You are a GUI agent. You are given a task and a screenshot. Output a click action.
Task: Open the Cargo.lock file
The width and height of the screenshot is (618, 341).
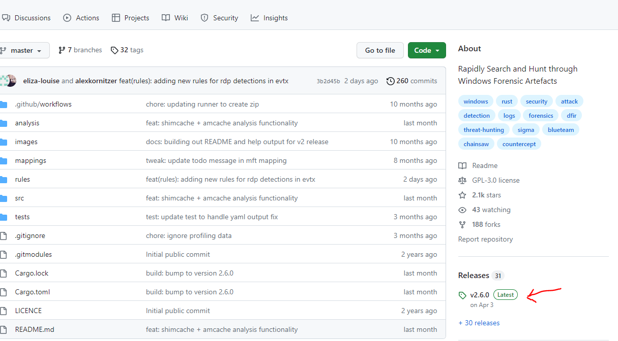tap(32, 273)
